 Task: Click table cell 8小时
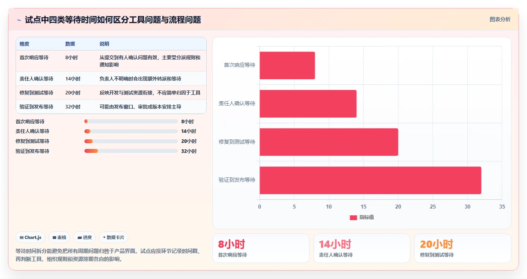[x=72, y=58]
